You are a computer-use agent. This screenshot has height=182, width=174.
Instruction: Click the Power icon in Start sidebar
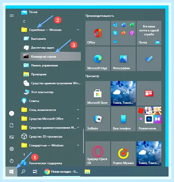click(x=11, y=161)
